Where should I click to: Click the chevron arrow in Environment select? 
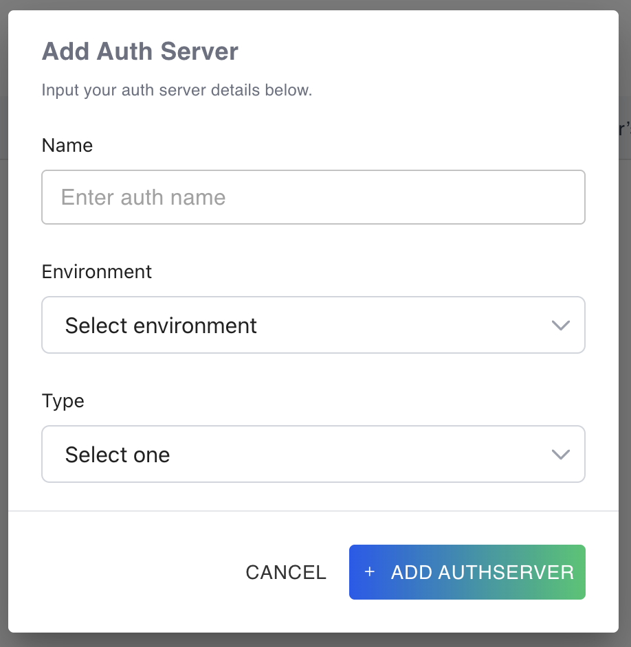(561, 326)
